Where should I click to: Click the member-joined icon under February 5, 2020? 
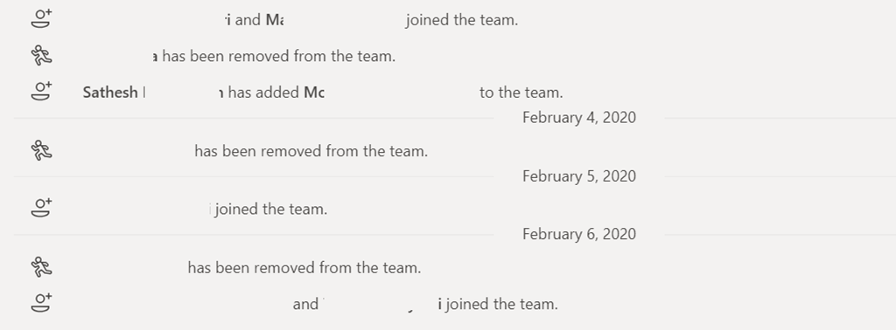[x=41, y=208]
